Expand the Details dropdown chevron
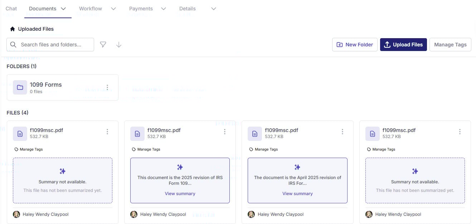This screenshot has width=476, height=224. coord(214,9)
